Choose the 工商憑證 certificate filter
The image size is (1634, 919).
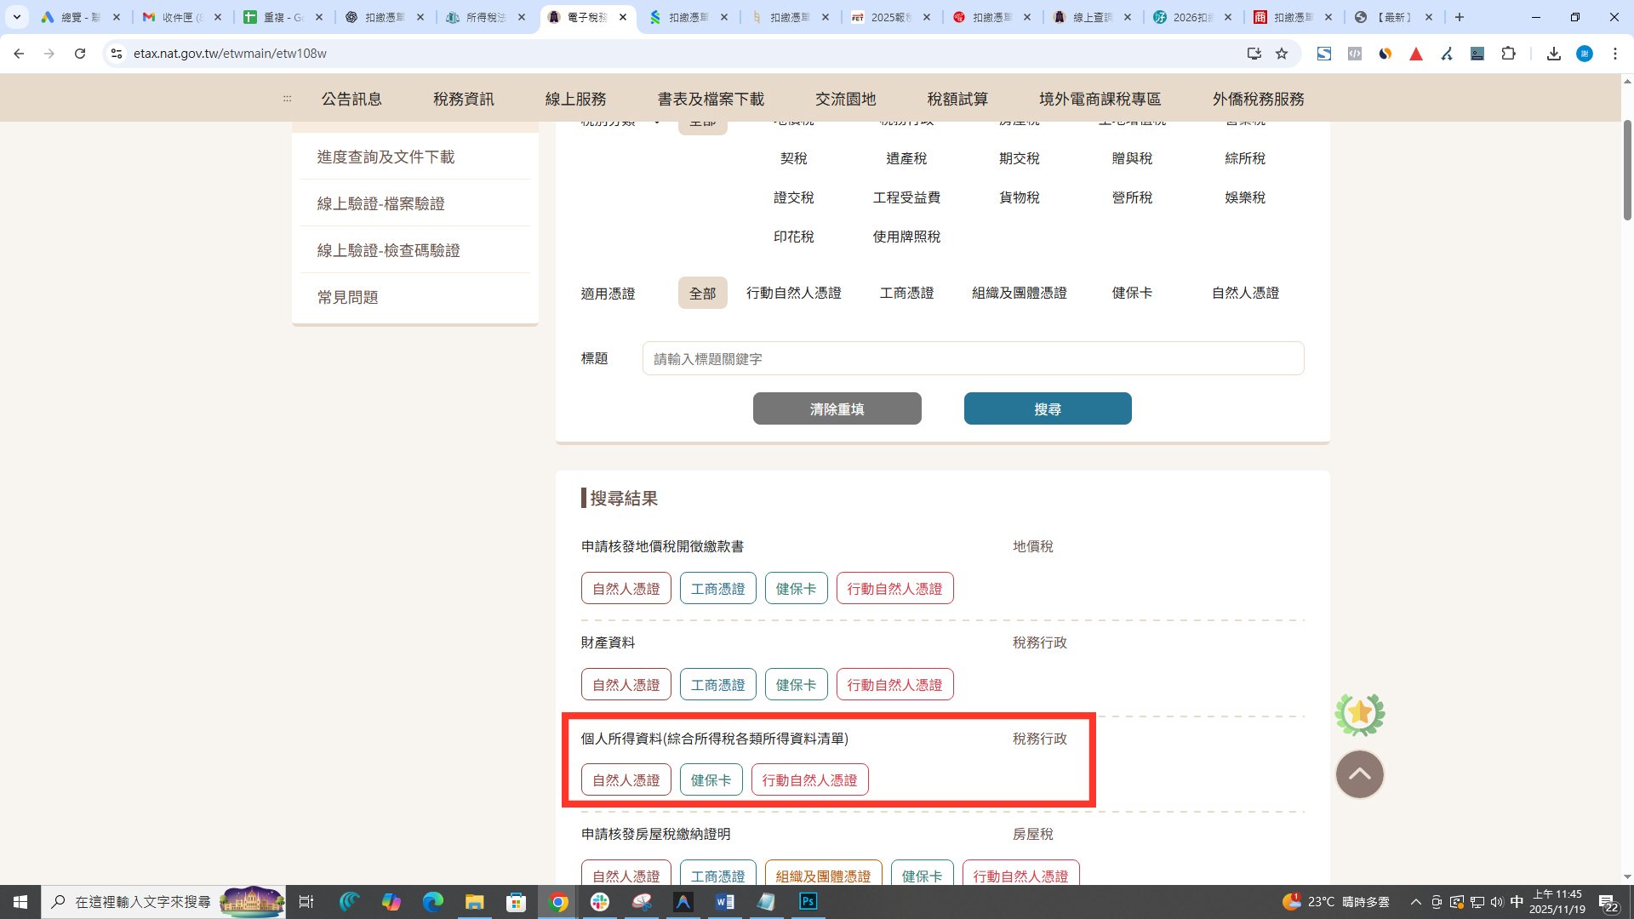point(906,293)
